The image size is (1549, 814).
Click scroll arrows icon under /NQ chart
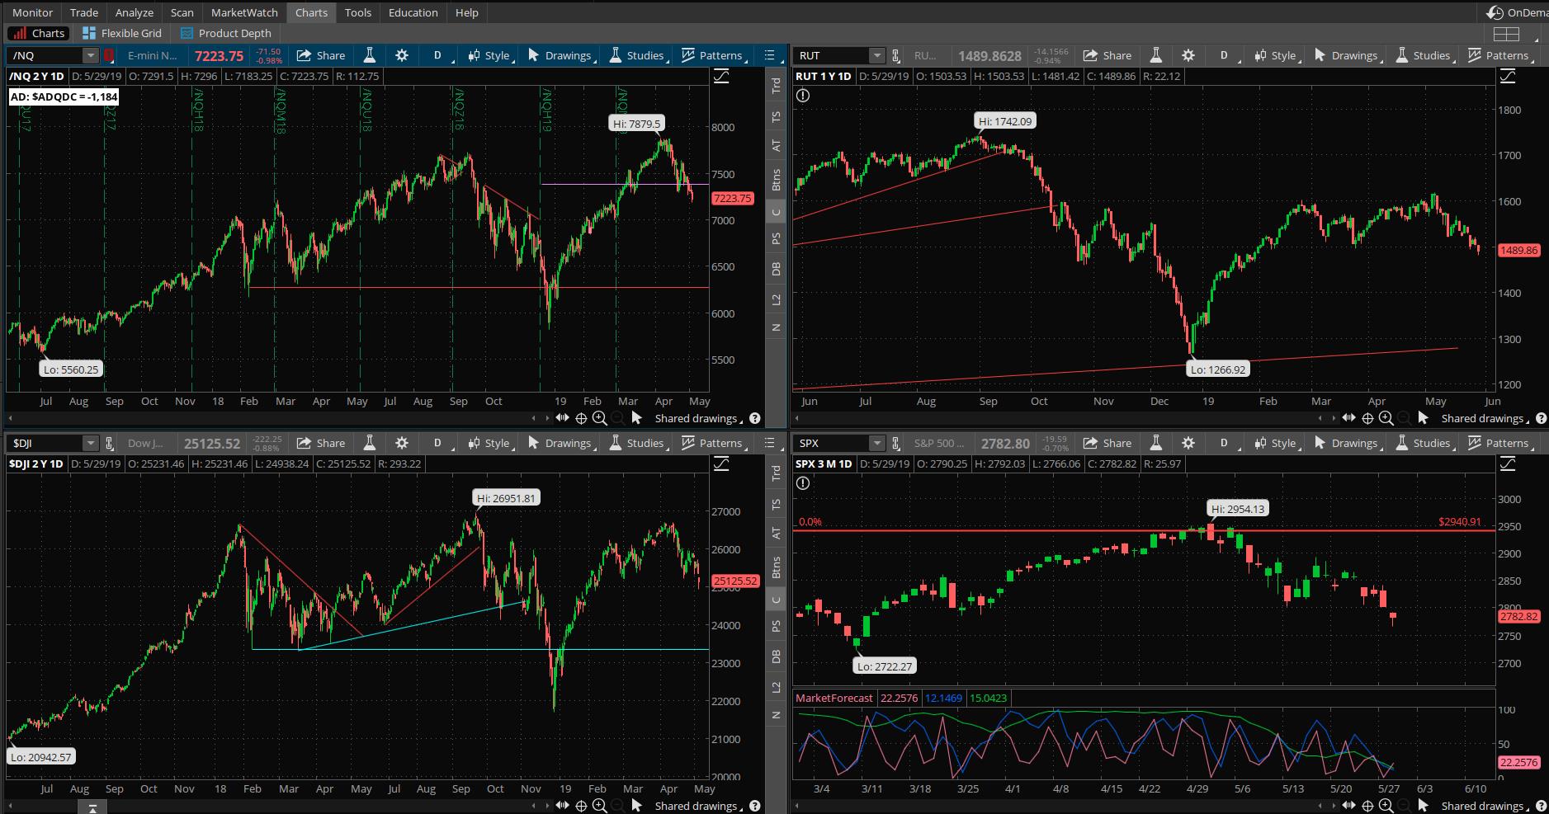pyautogui.click(x=562, y=418)
